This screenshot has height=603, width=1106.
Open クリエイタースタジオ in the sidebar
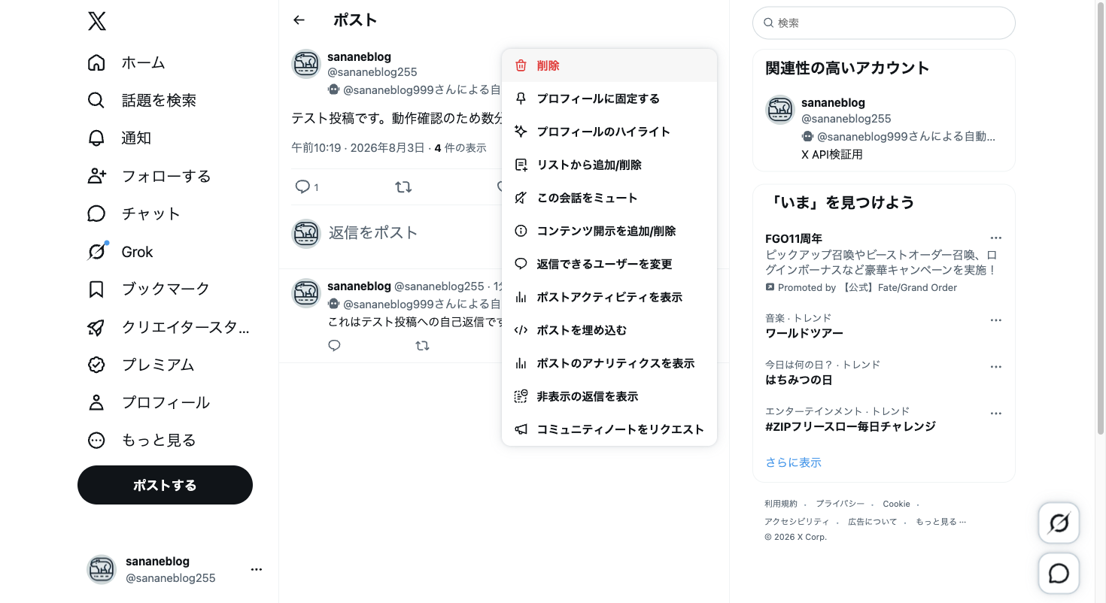pyautogui.click(x=169, y=327)
